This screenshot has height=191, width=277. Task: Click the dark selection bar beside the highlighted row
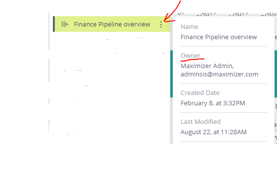[54, 24]
